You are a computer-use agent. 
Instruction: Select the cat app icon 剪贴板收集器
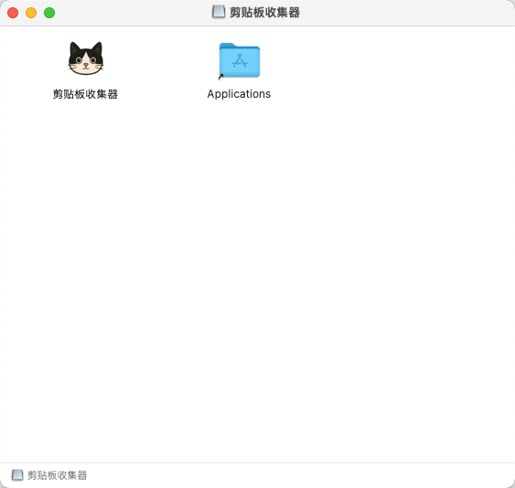(x=86, y=58)
